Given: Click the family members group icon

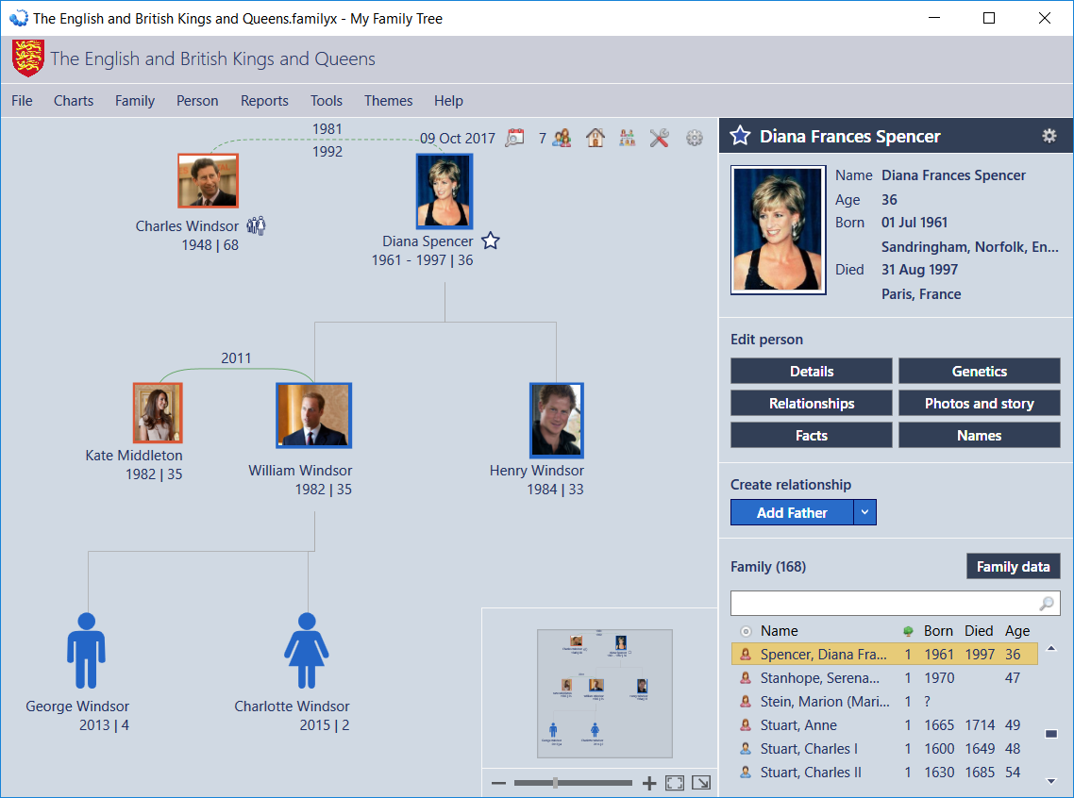Looking at the screenshot, I should 562,138.
